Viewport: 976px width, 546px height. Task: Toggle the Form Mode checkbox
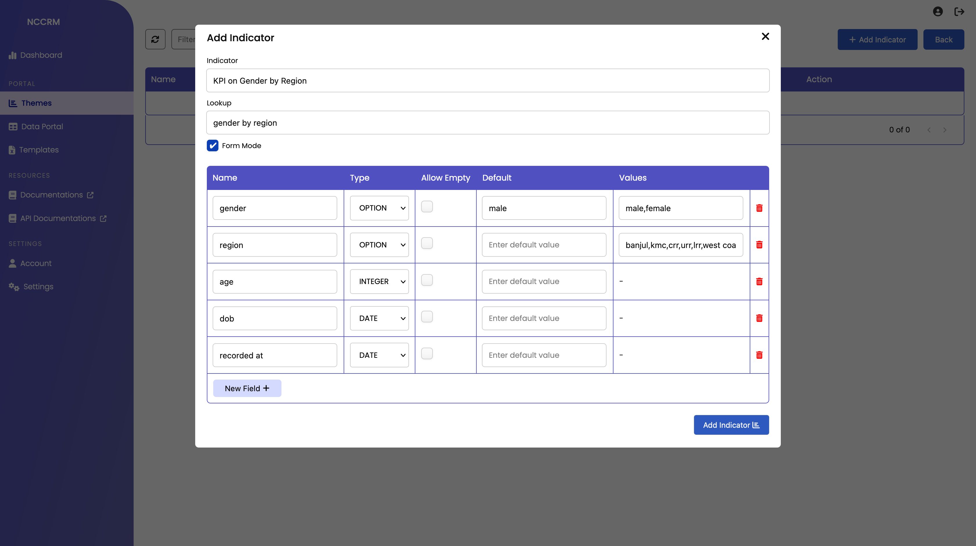tap(213, 146)
